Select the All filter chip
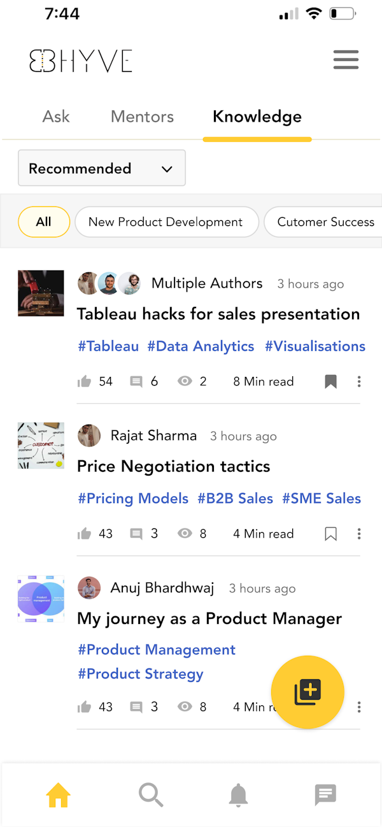 click(43, 222)
